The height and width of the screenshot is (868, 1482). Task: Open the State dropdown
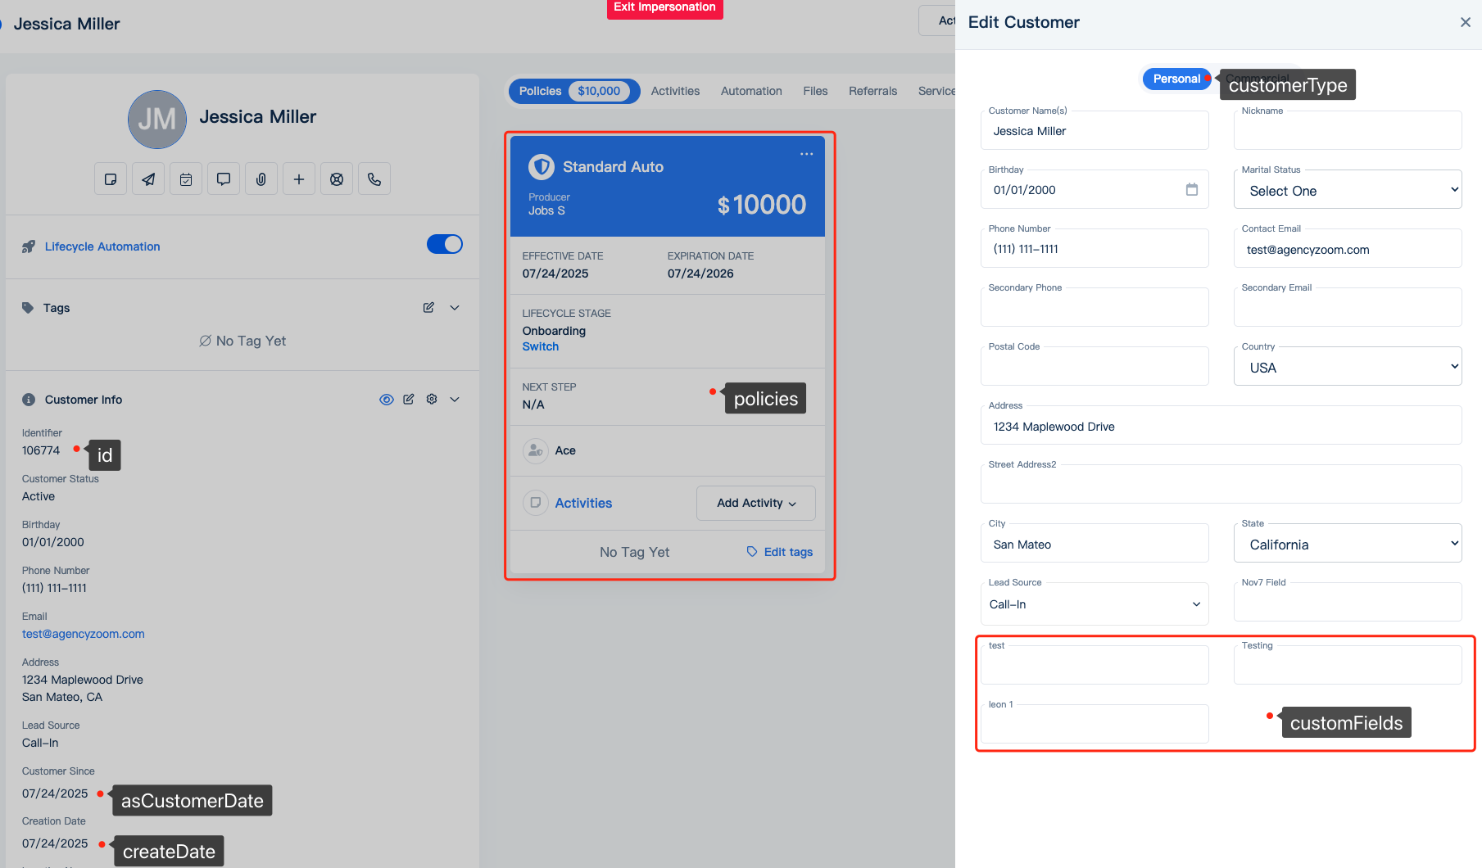[x=1348, y=544]
